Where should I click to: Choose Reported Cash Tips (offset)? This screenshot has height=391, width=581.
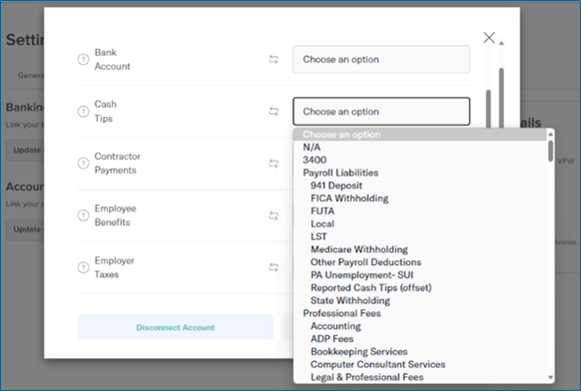pos(420,287)
